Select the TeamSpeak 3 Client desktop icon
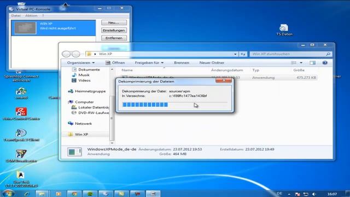The width and height of the screenshot is (350, 197). (21, 135)
